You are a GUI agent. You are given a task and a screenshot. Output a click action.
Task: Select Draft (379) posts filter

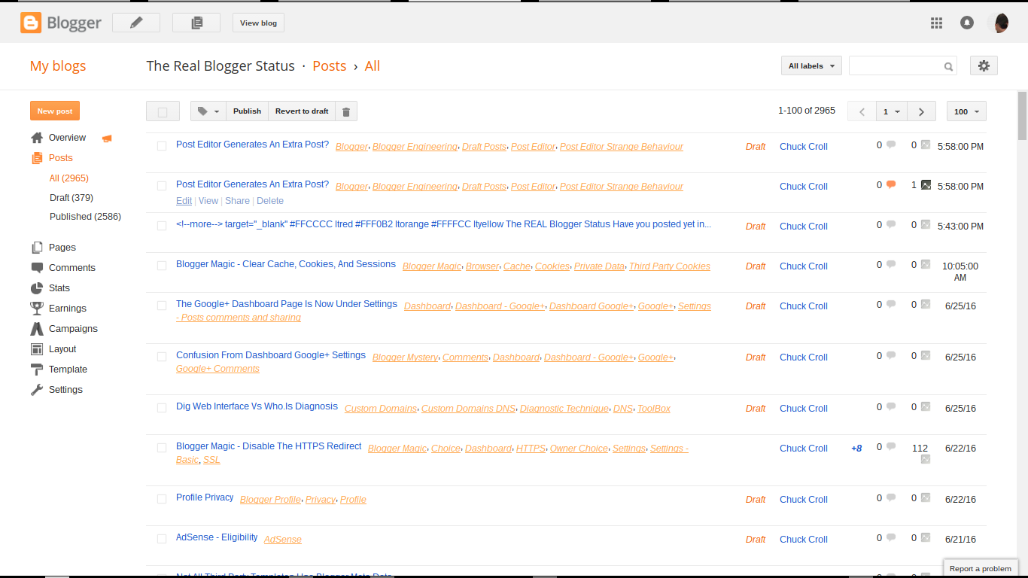pos(71,197)
